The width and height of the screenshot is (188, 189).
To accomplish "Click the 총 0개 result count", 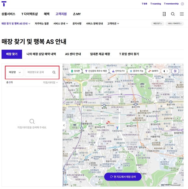I will [x=9, y=82].
